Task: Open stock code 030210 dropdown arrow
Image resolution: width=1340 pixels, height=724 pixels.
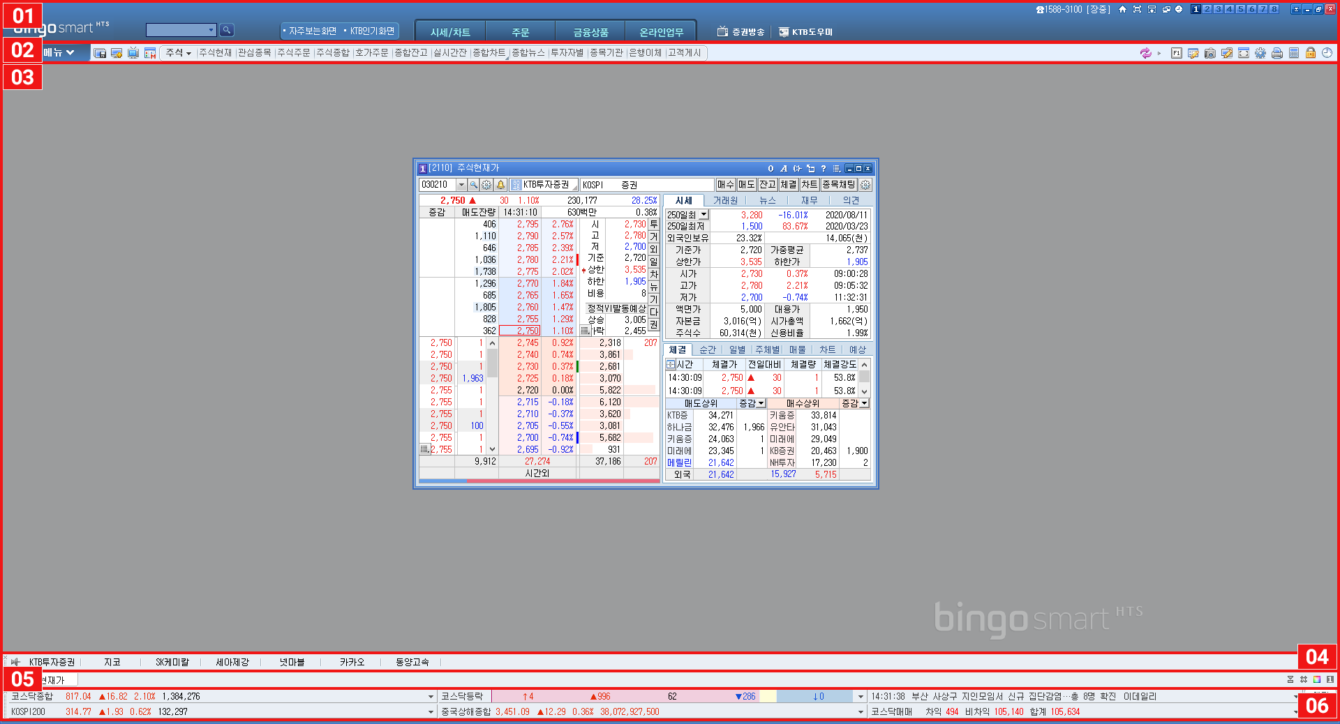Action: (x=461, y=185)
